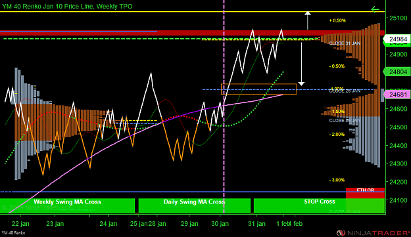Click the 24300 price axis label
The image size is (411, 237).
[x=398, y=163]
